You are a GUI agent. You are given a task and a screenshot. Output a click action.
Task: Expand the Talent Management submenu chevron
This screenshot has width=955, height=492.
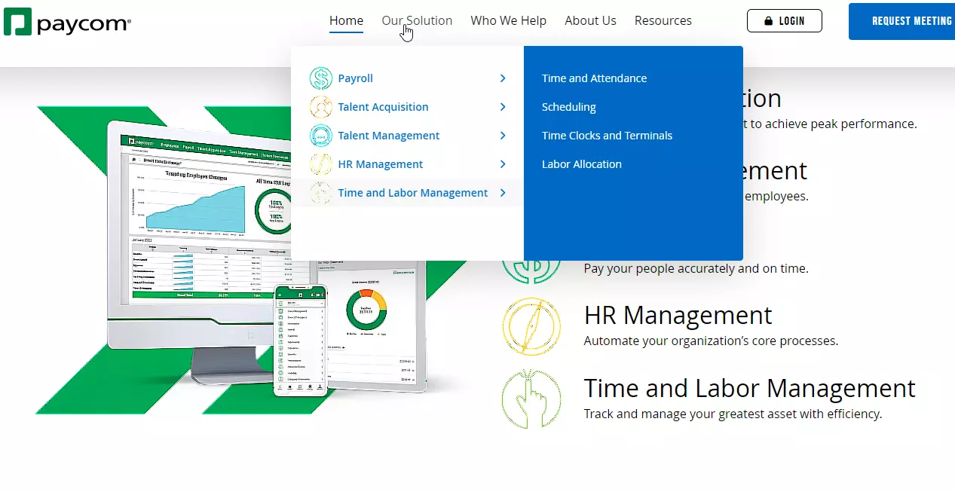click(x=503, y=136)
